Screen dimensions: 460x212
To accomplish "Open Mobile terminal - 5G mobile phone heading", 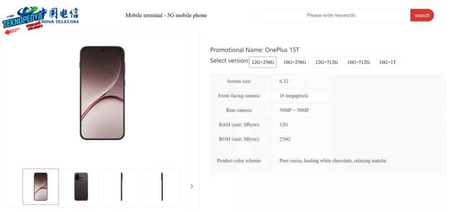I will (x=166, y=15).
